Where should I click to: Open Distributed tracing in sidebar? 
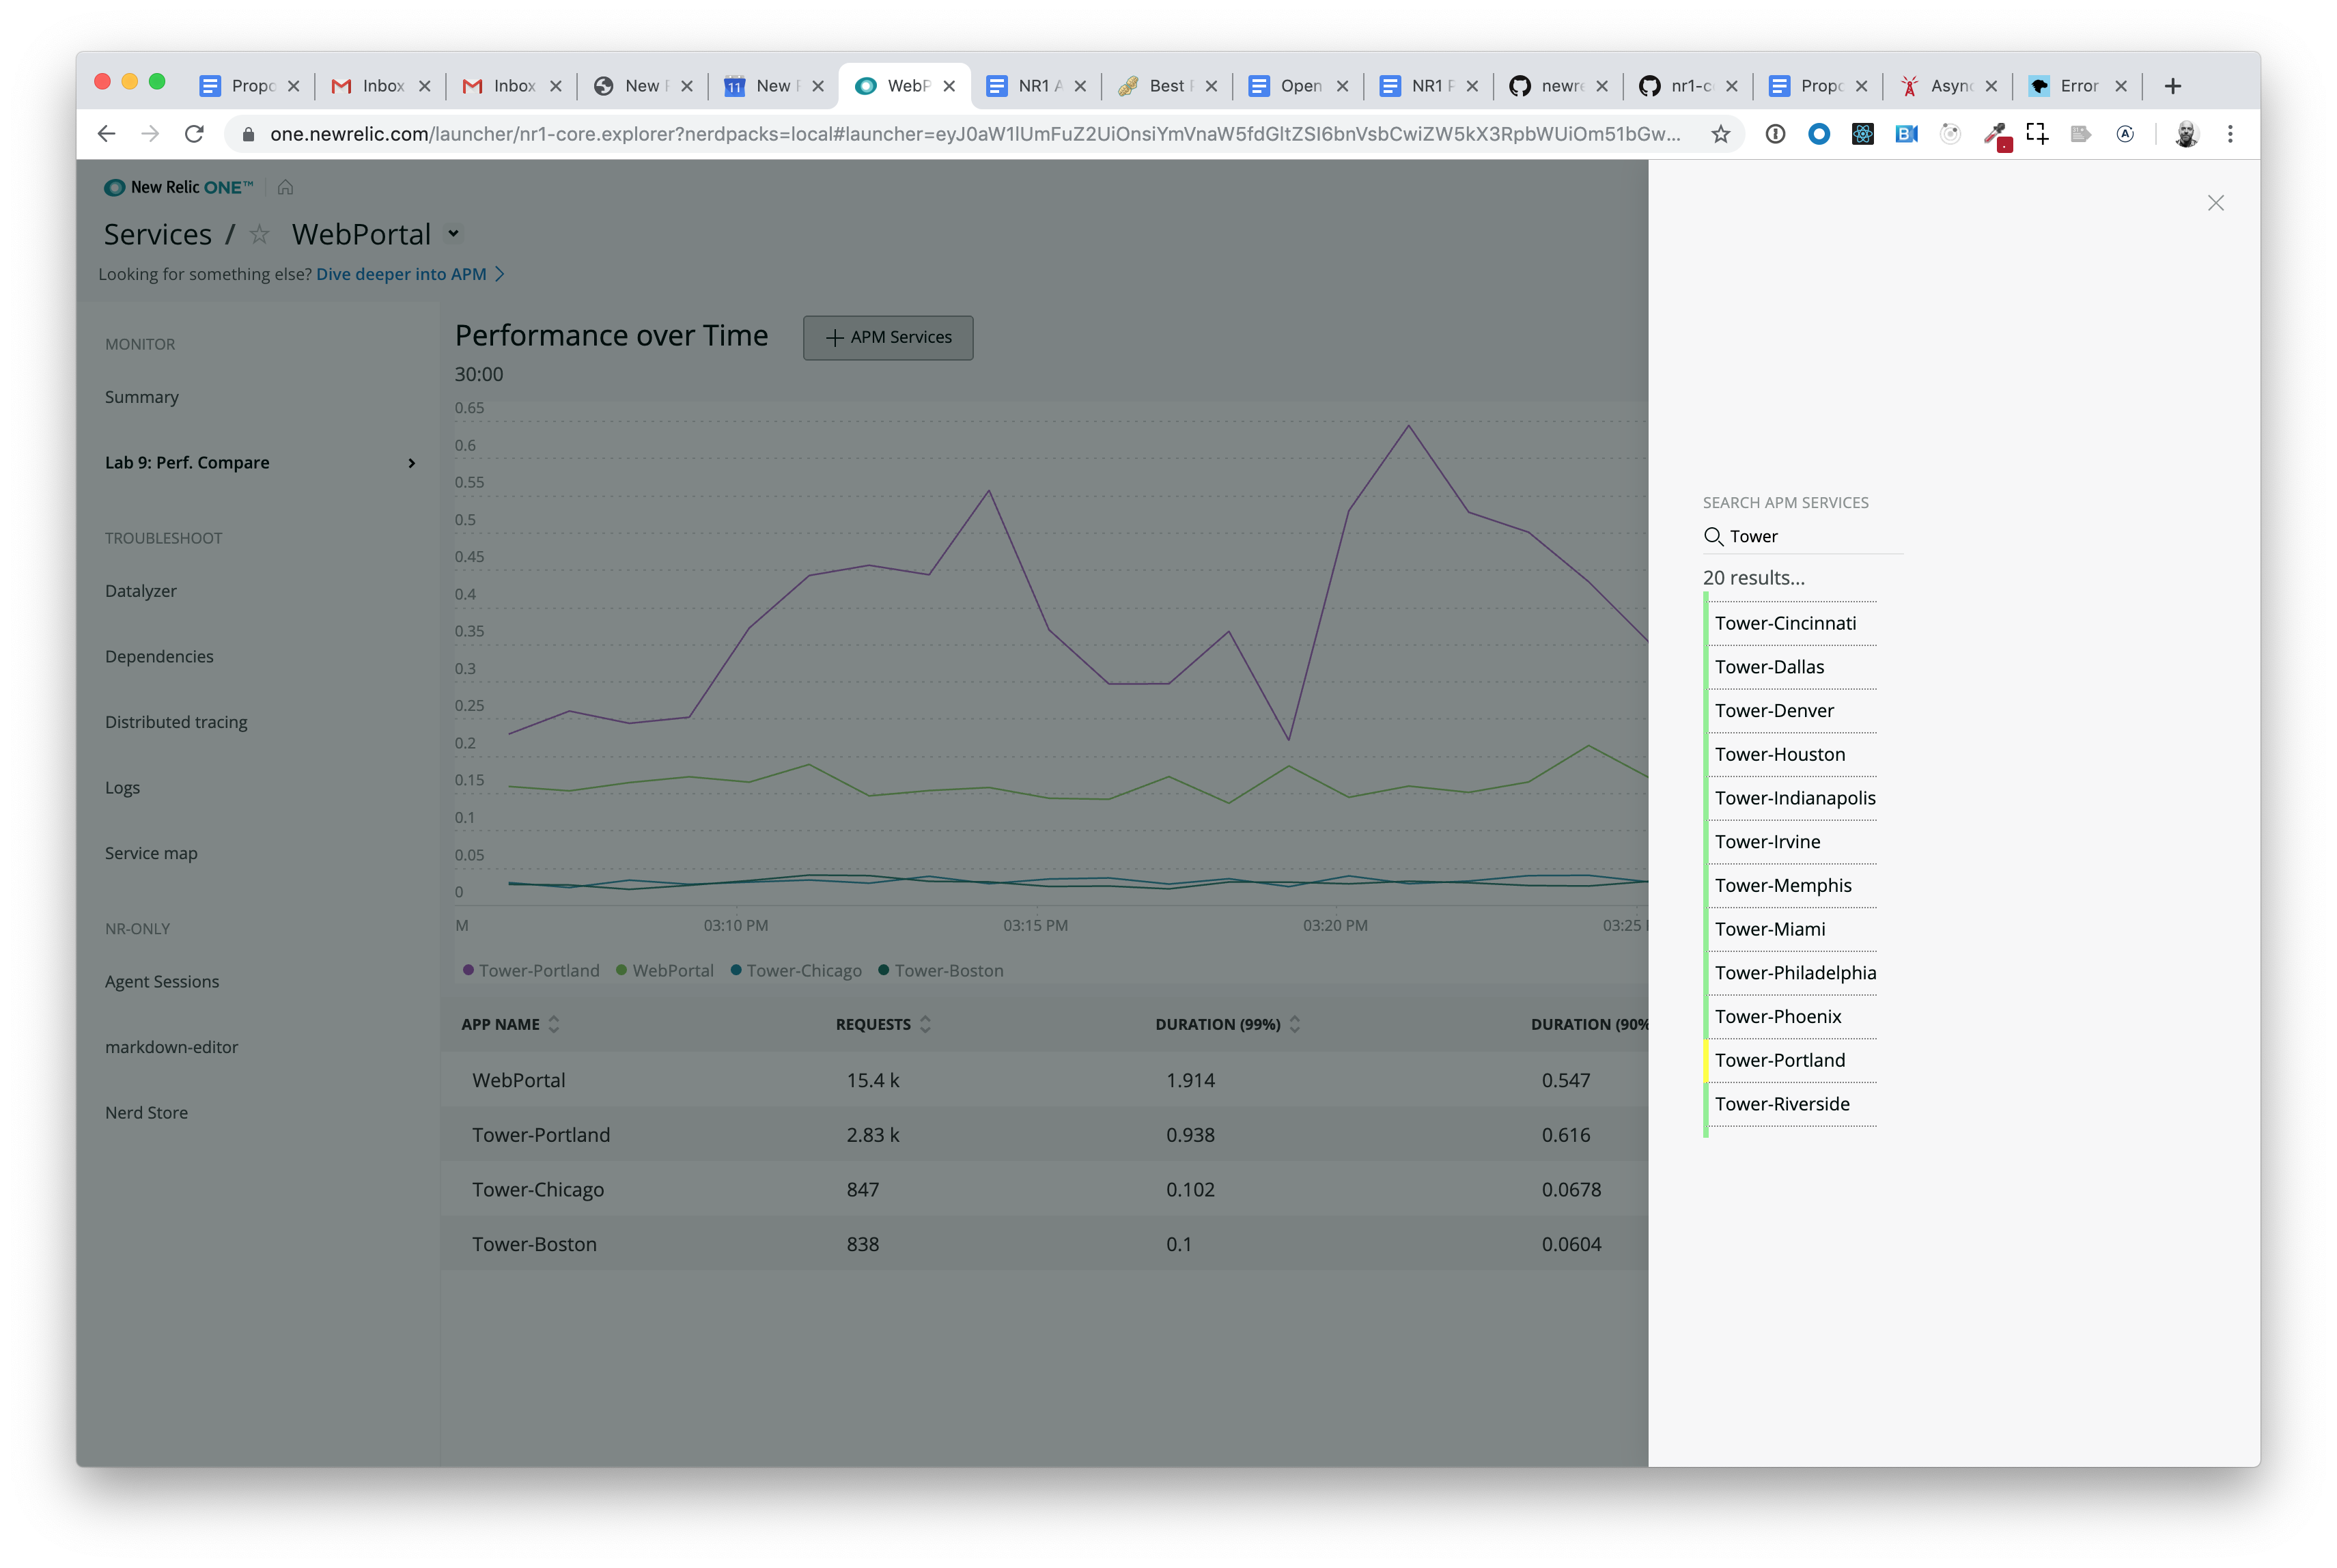[176, 722]
